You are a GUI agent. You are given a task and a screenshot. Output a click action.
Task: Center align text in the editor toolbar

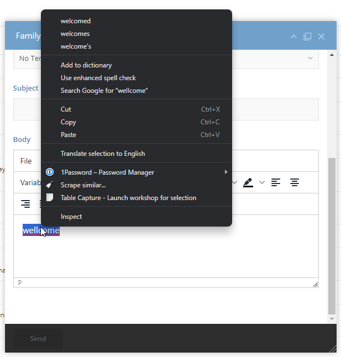295,182
